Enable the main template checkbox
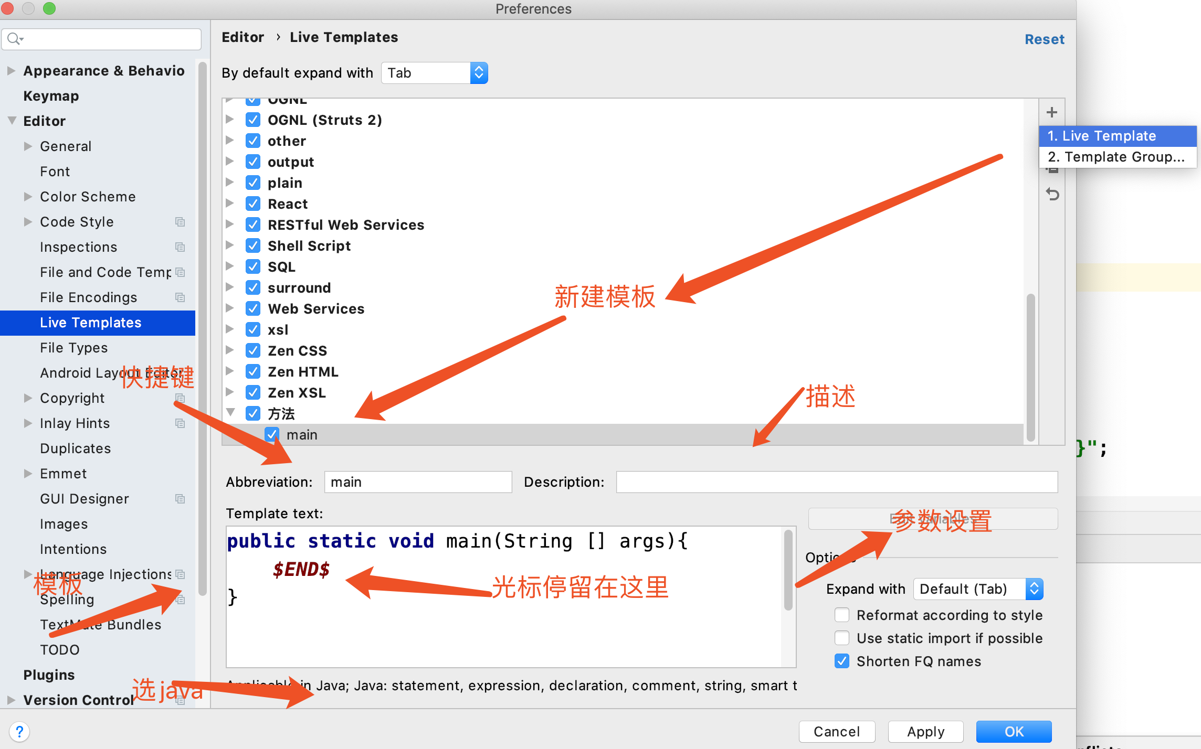 point(270,434)
